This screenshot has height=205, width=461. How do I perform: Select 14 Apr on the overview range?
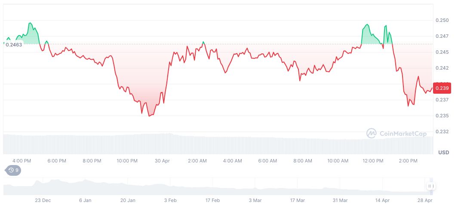coord(382,201)
